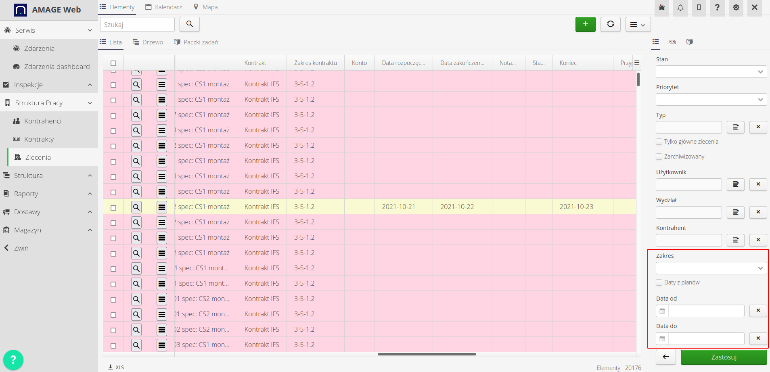Screen dimensions: 770x372
Task: Open the Stan dropdown
Action: click(760, 71)
